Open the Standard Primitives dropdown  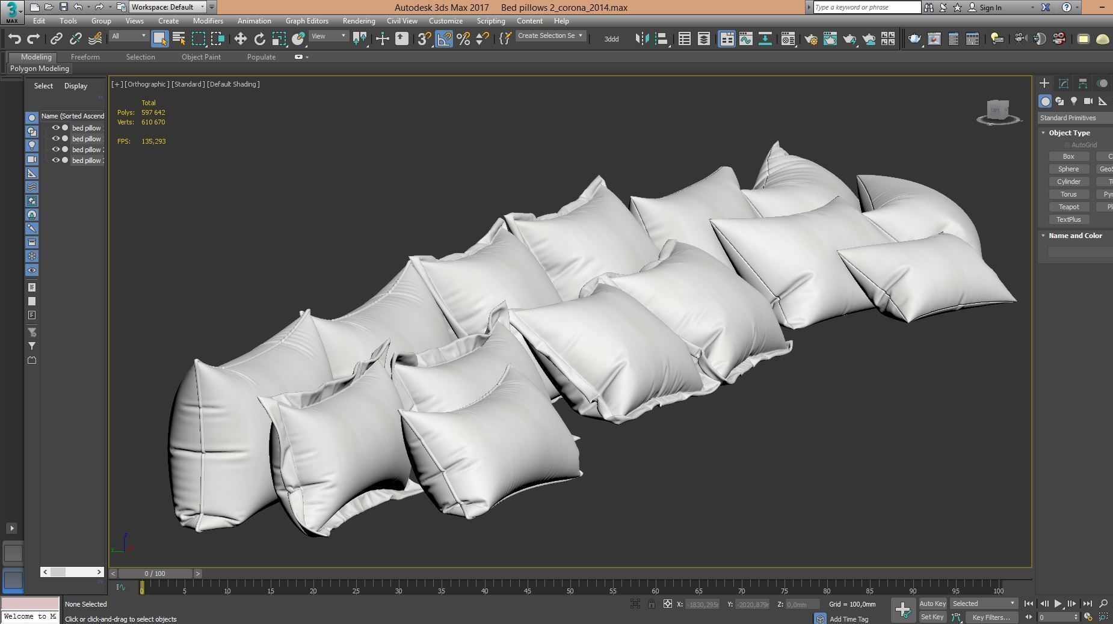pos(1075,118)
